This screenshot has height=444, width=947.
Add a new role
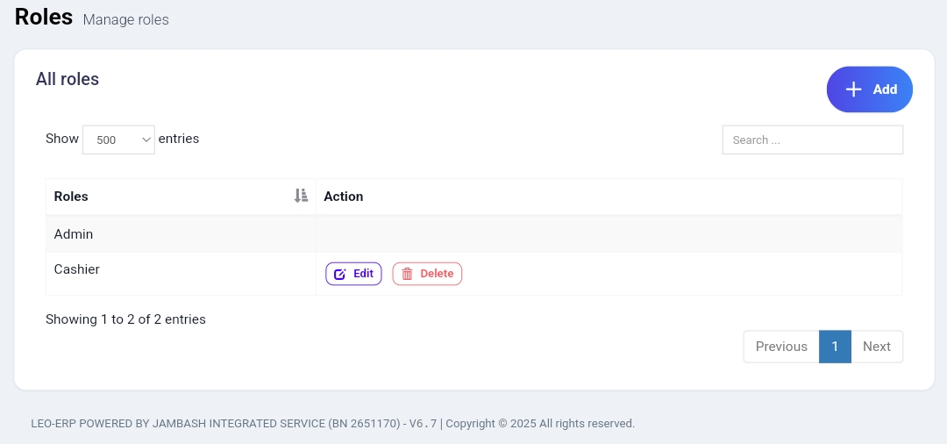click(870, 90)
